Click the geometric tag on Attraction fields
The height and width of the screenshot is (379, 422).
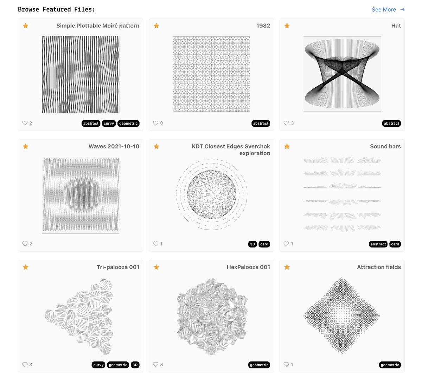click(x=390, y=365)
